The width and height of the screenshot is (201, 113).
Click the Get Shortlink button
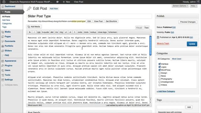click(111, 21)
